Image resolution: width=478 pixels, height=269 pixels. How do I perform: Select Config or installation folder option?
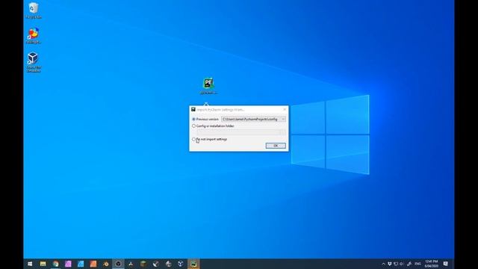(194, 126)
